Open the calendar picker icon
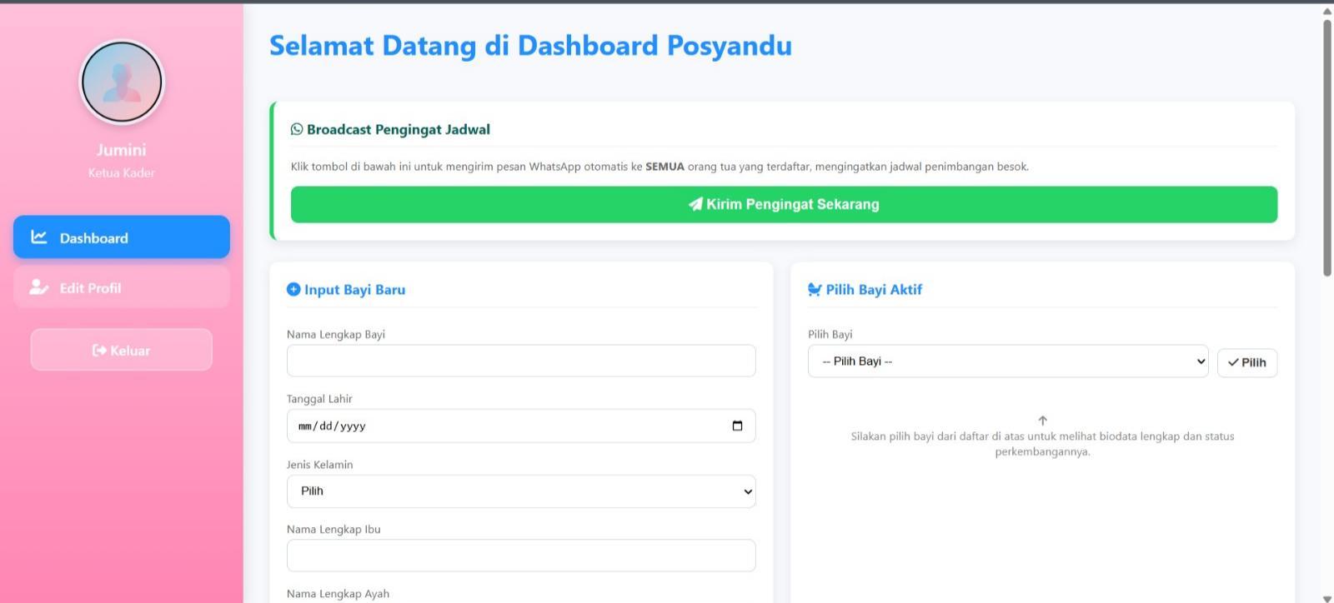Screen dimensions: 1334x603 pyautogui.click(x=737, y=426)
